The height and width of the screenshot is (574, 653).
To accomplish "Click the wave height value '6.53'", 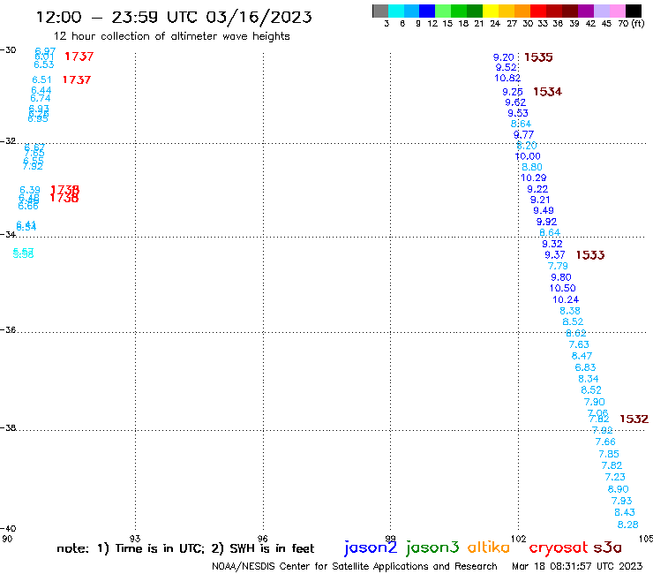I will (x=44, y=64).
